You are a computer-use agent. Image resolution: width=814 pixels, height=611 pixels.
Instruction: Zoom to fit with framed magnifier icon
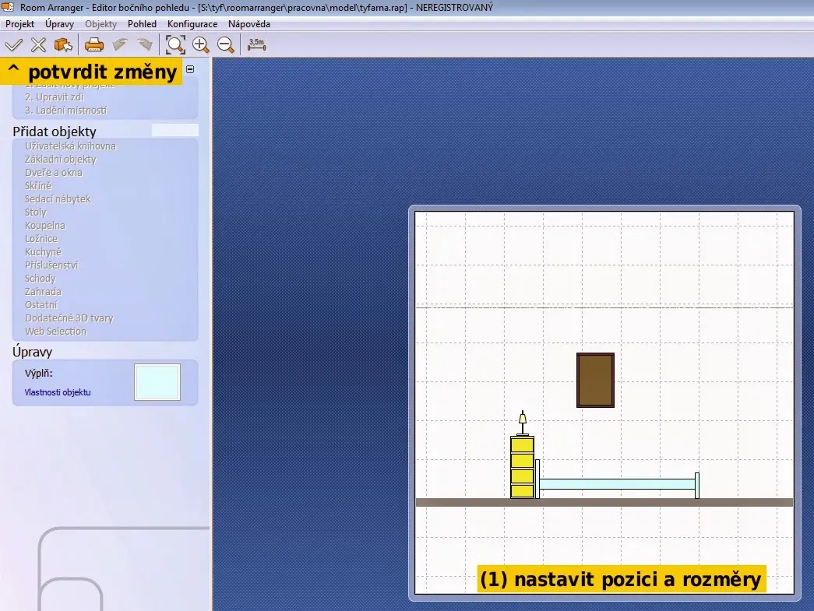coord(175,45)
